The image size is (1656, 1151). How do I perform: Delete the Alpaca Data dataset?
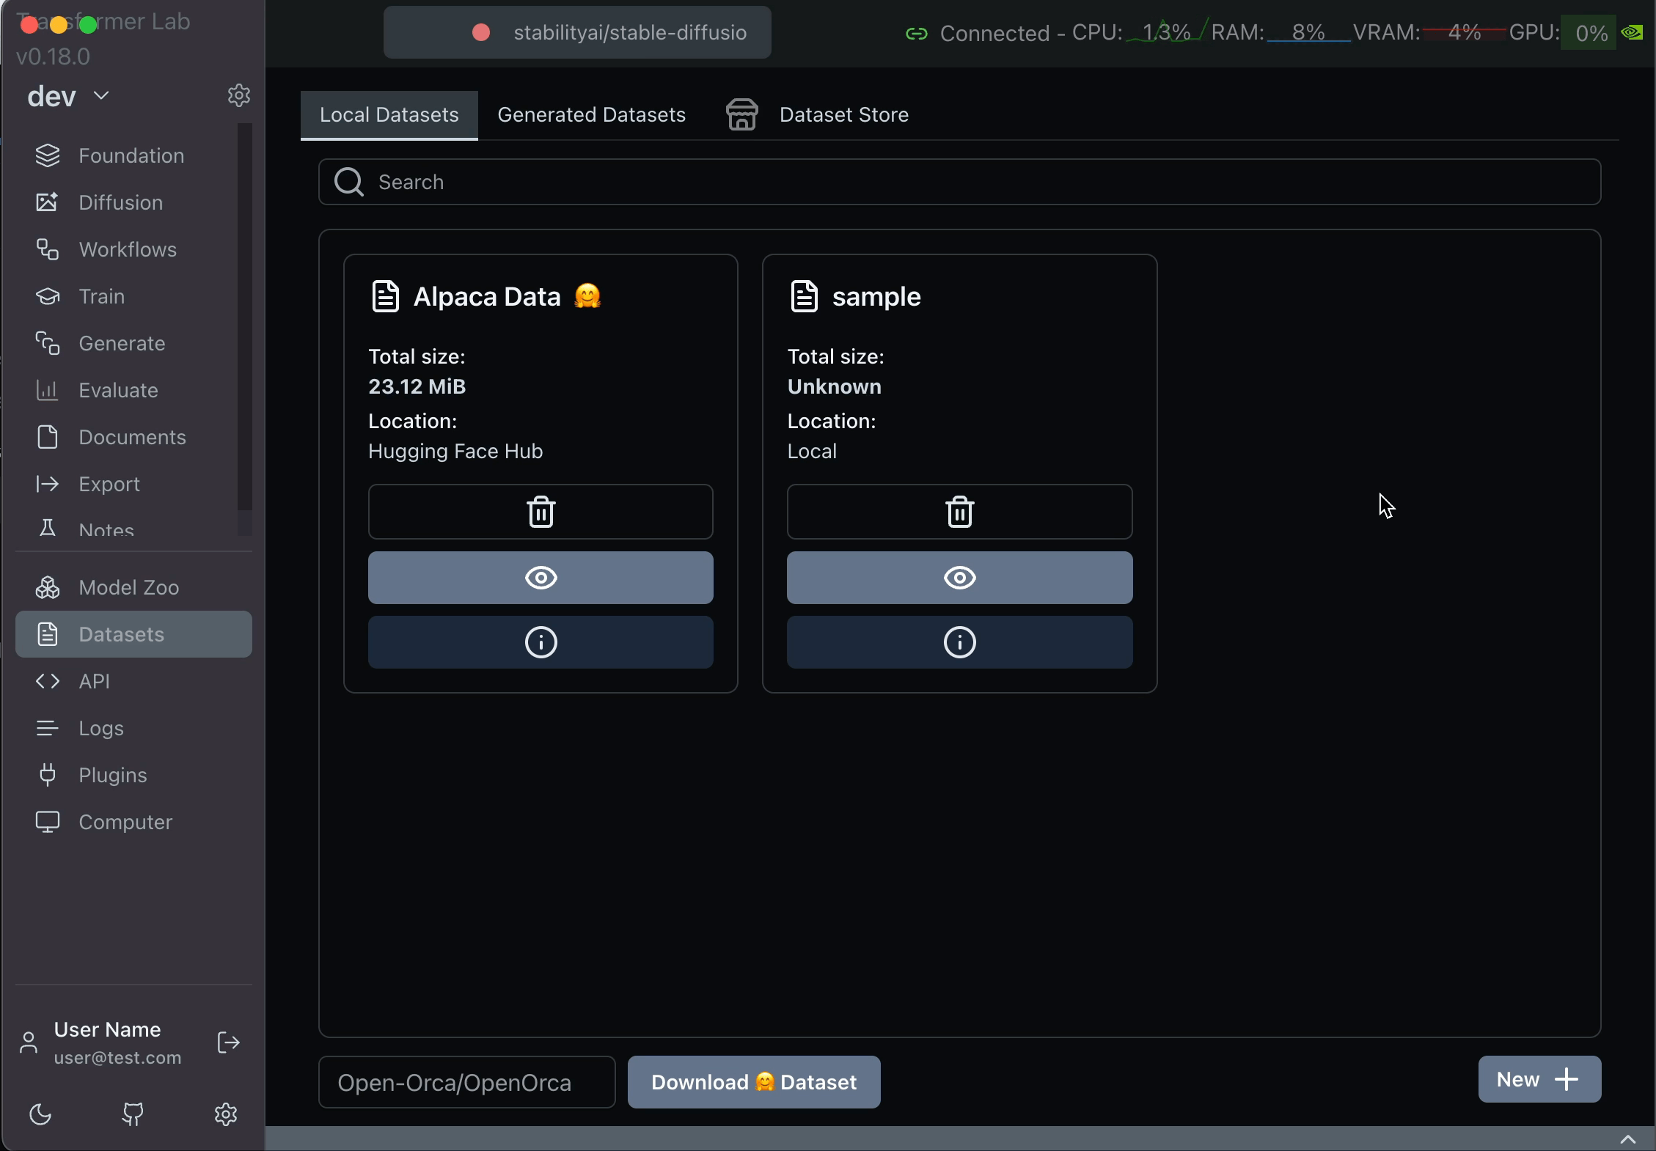(540, 511)
